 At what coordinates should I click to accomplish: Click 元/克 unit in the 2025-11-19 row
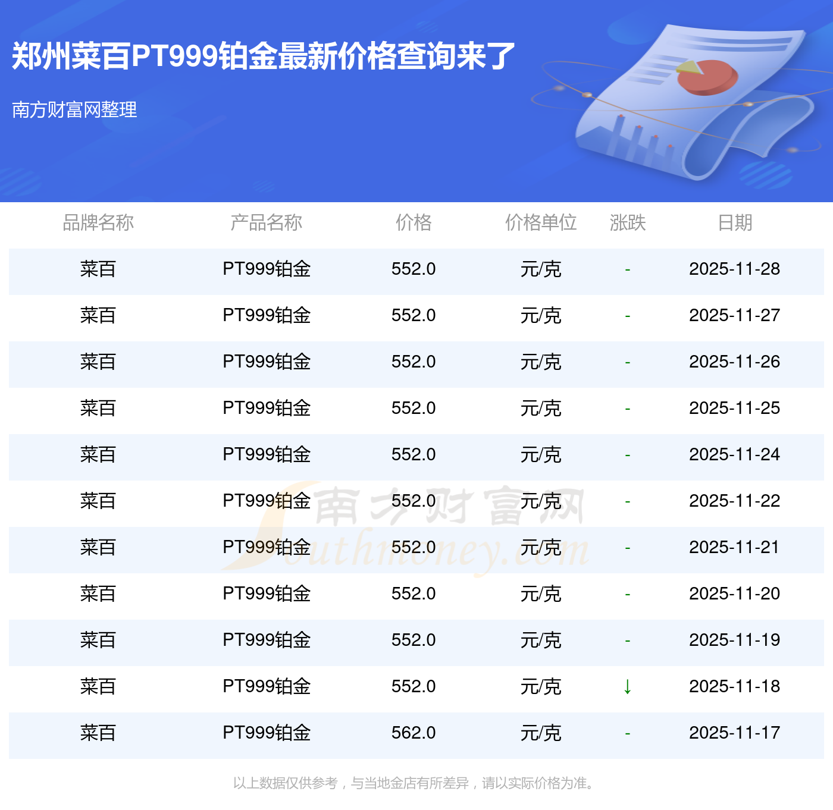[541, 640]
